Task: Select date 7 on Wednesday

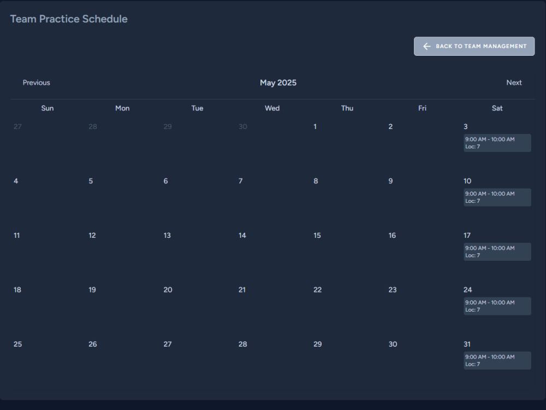Action: 241,181
